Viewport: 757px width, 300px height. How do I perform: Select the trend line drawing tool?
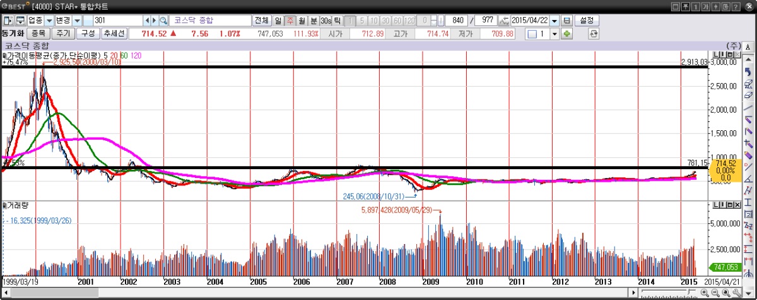click(x=748, y=108)
